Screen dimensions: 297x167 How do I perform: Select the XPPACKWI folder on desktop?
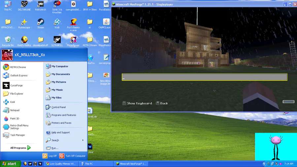(8, 24)
